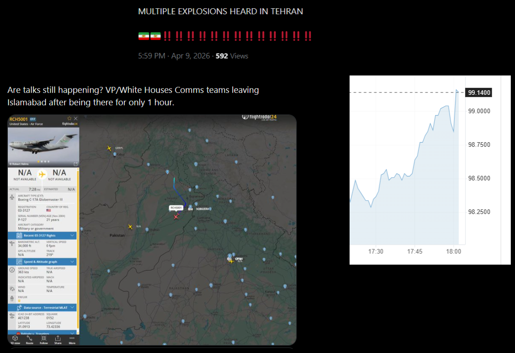
Task: Click the squawk value 0152
Action: pos(50,318)
